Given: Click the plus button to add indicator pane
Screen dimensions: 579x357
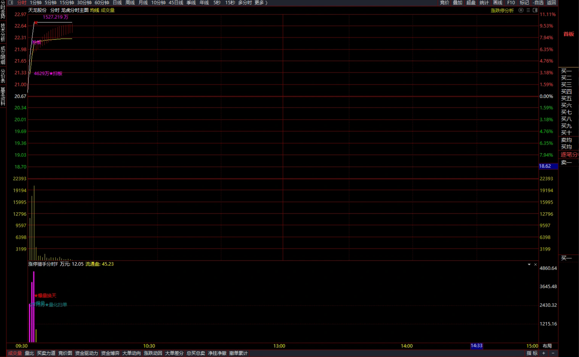Looking at the screenshot, I should tap(544, 353).
